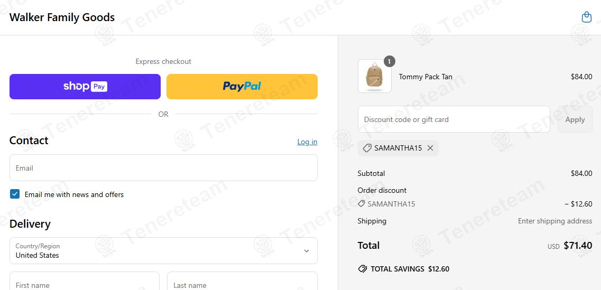
Task: Click the Tommy Pack Tan product name
Action: coord(426,77)
